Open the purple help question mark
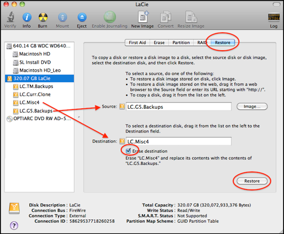This screenshot has height=234, width=284. 14,226
